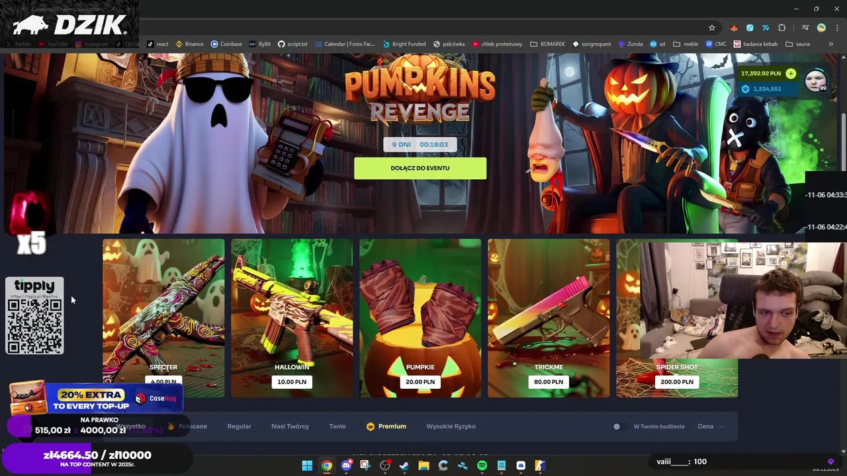Image resolution: width=847 pixels, height=476 pixels.
Task: Show more bookmarks with the double chevron
Action: tap(830, 44)
